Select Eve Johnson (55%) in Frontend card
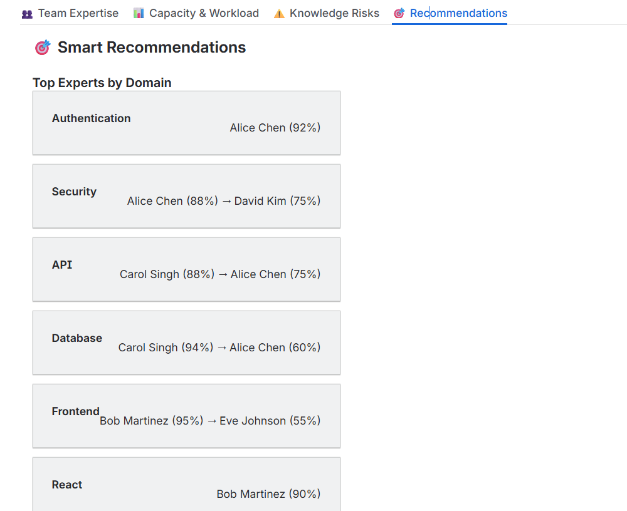Viewport: 627px width, 511px height. (270, 421)
